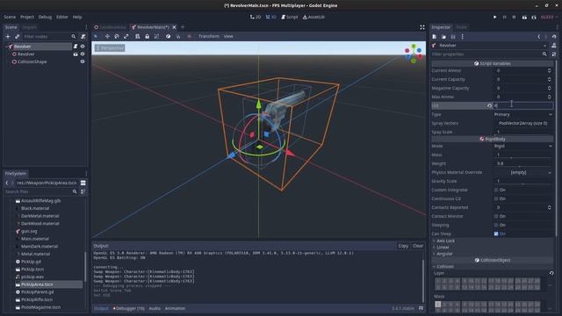Screen dimensions: 562x316
Task: Open the script attached to the root Revolver node
Action: pyautogui.click(x=76, y=47)
